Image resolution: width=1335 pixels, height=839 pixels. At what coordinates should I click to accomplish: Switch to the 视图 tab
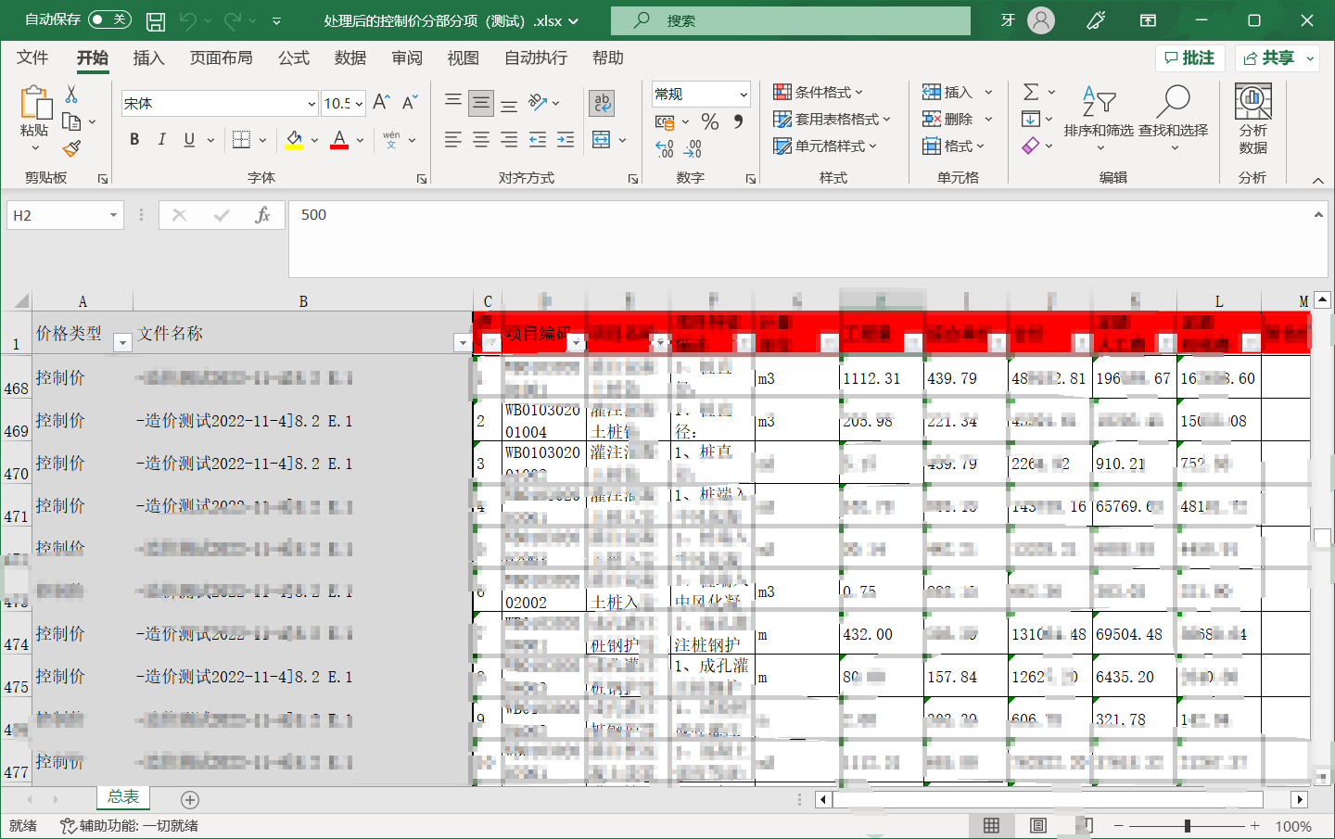464,57
